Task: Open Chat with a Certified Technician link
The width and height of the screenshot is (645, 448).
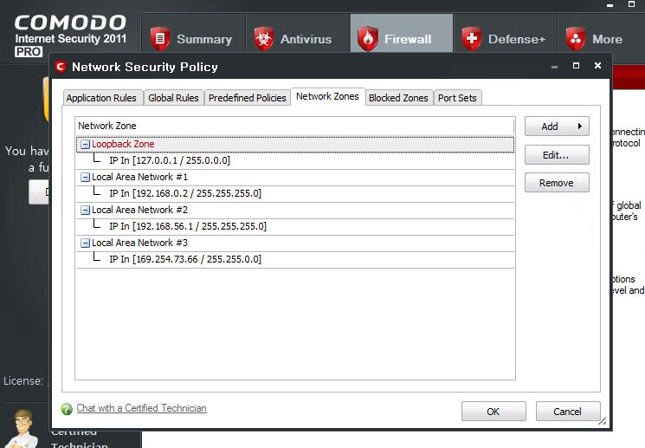Action: point(141,408)
